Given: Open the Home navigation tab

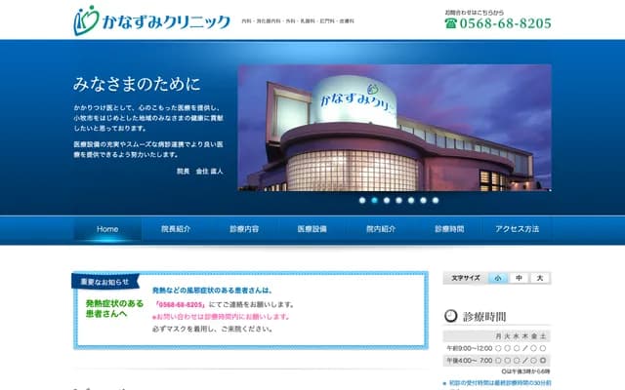Looking at the screenshot, I should point(107,229).
